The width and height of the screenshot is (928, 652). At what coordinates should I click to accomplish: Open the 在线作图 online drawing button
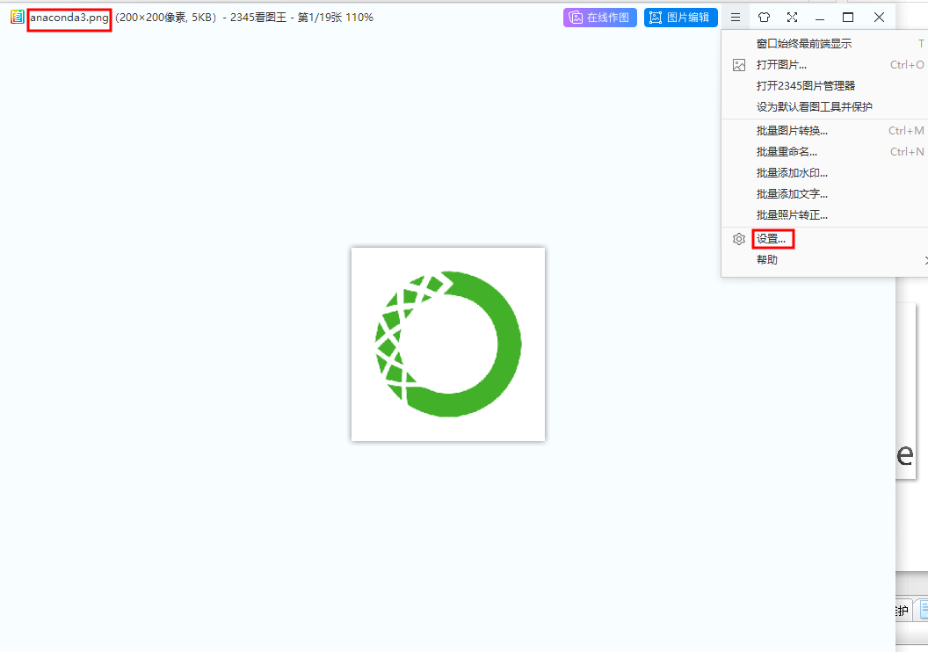click(599, 18)
